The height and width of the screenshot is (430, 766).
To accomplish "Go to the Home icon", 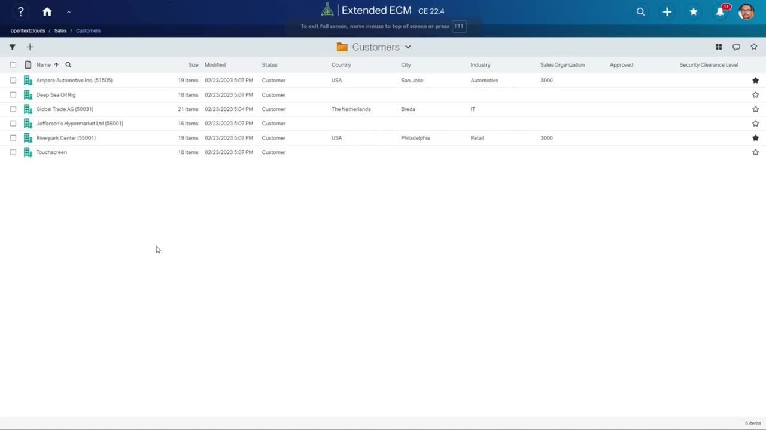I will [x=47, y=12].
